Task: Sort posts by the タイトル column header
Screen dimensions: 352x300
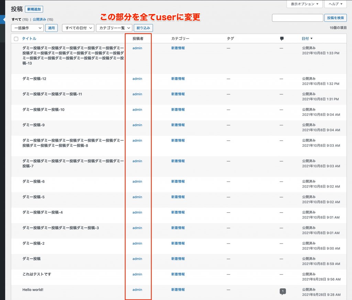Action: [29, 39]
